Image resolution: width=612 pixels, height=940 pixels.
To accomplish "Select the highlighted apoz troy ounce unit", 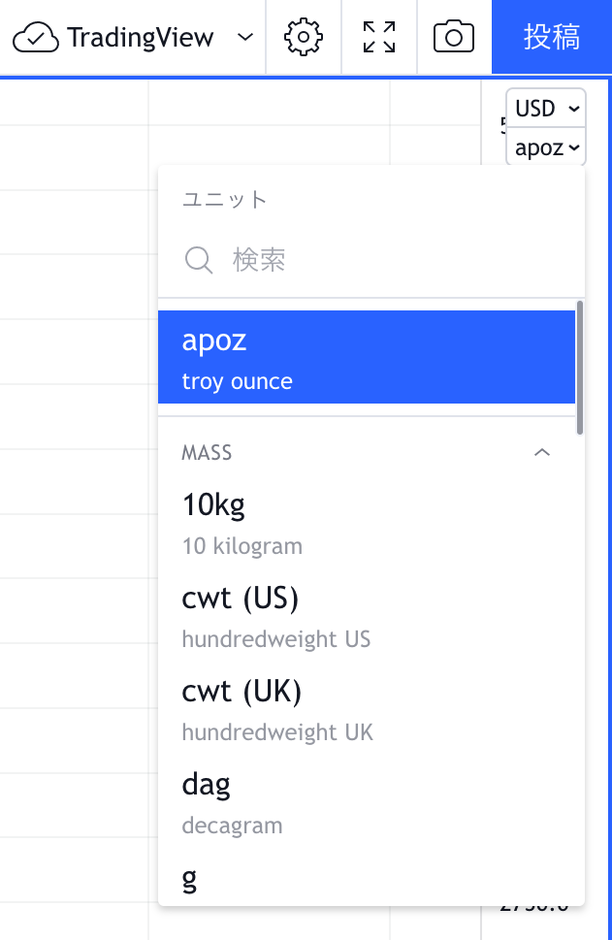I will 367,357.
